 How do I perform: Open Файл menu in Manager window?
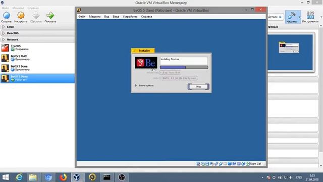[6, 8]
